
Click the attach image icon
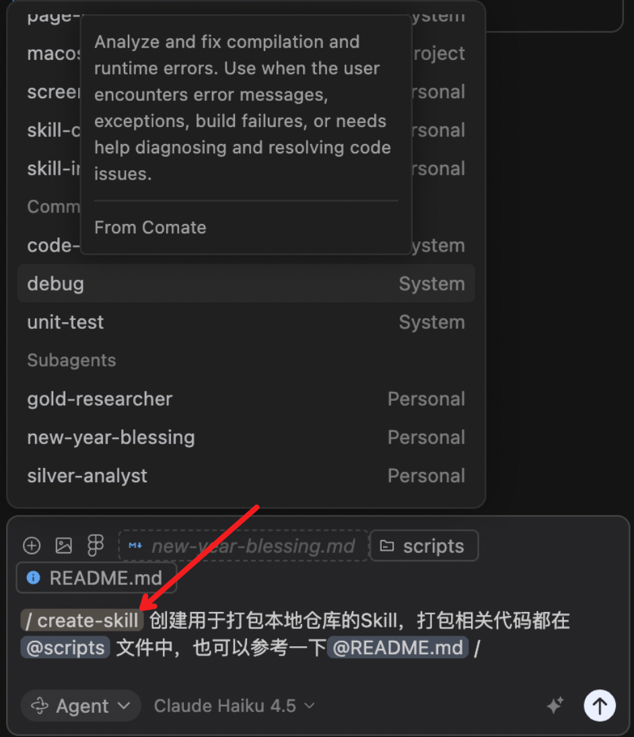(63, 546)
